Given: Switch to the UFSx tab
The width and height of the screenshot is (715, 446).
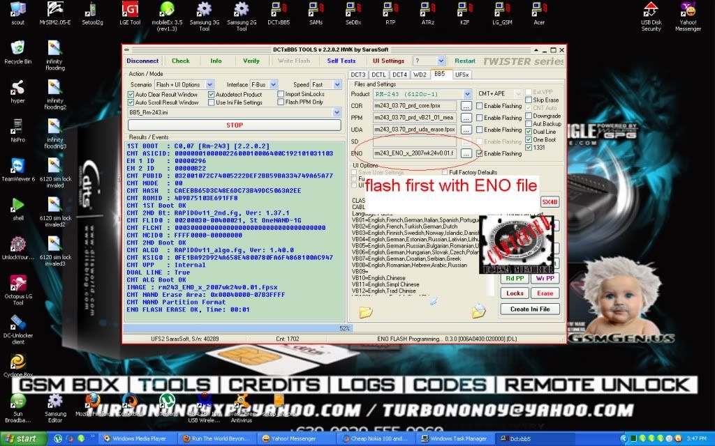Looking at the screenshot, I should click(x=462, y=75).
